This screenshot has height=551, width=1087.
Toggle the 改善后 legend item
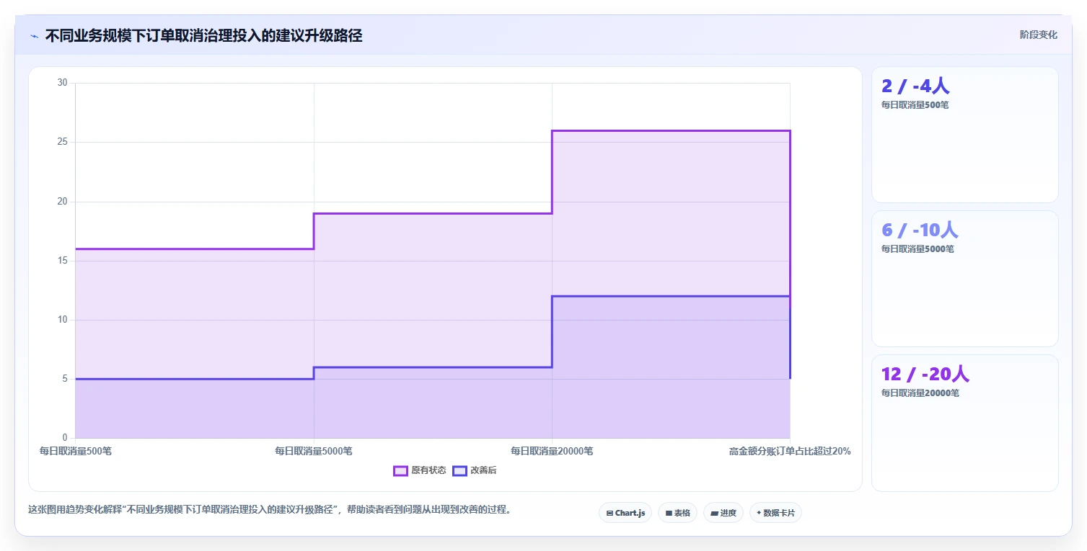pos(475,470)
